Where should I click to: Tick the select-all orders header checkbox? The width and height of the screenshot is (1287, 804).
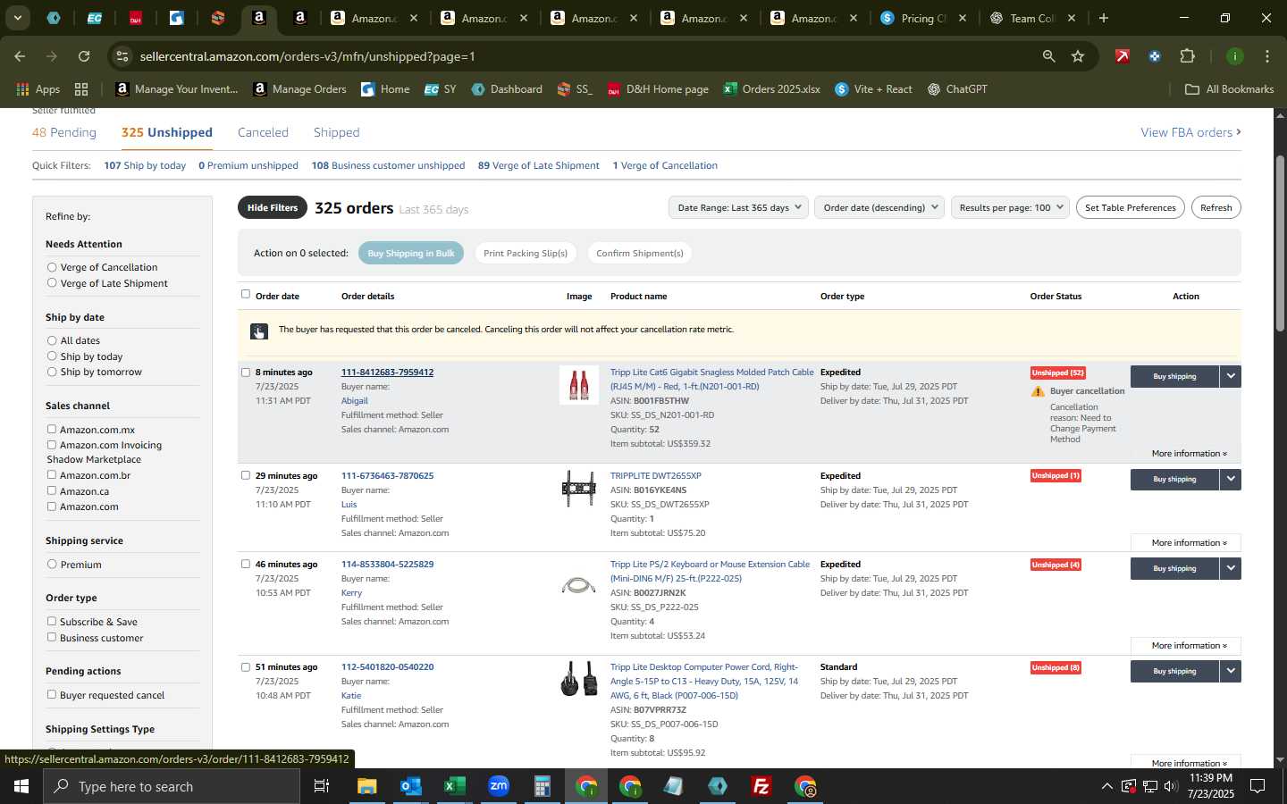tap(246, 294)
